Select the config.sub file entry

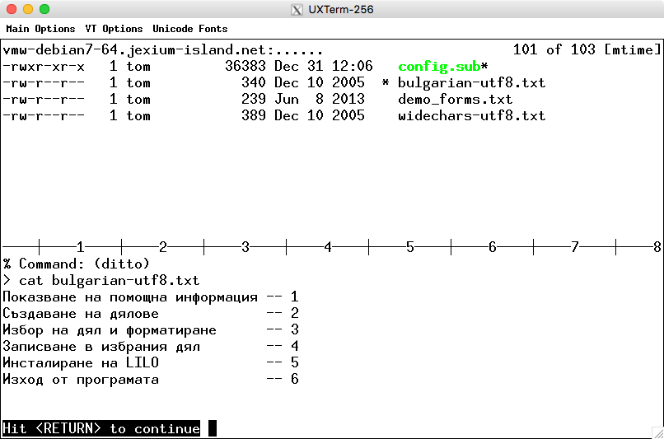438,66
